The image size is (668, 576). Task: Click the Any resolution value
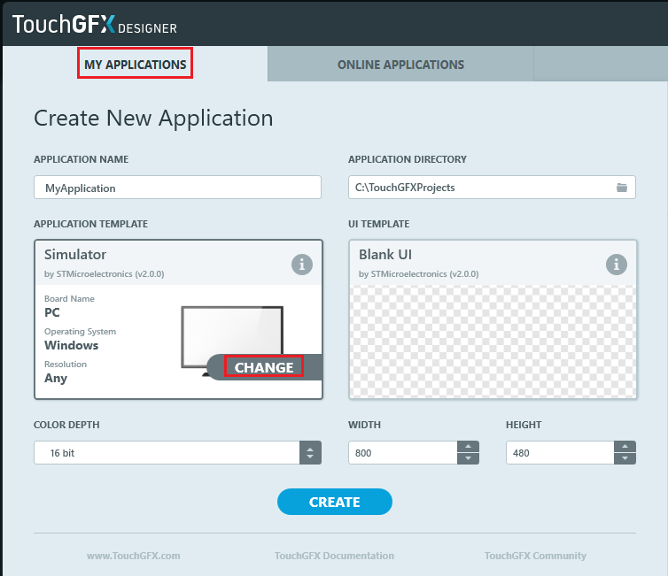pyautogui.click(x=56, y=378)
